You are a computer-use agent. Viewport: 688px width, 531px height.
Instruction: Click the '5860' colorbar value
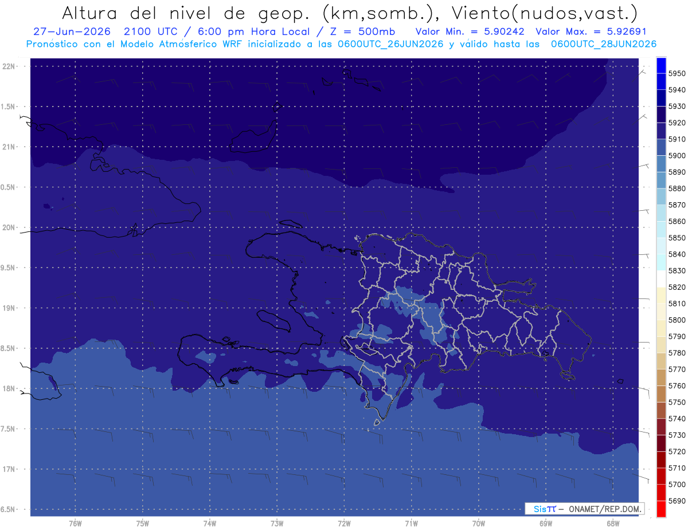click(677, 221)
